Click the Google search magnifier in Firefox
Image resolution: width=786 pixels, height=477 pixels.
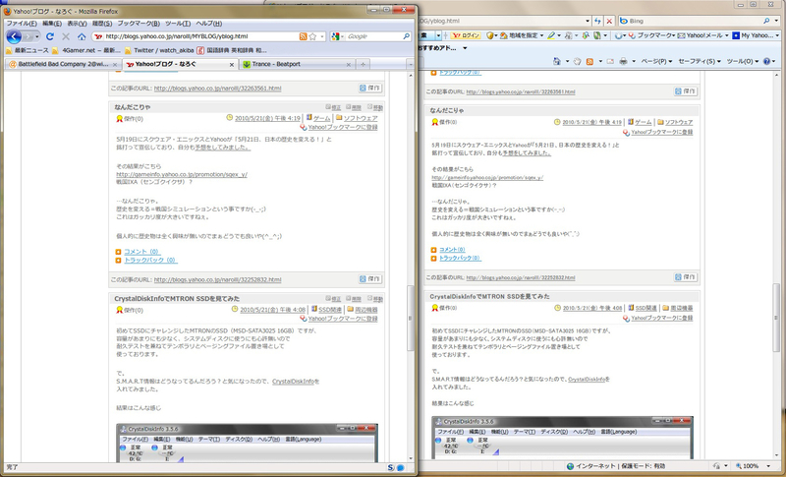[406, 36]
